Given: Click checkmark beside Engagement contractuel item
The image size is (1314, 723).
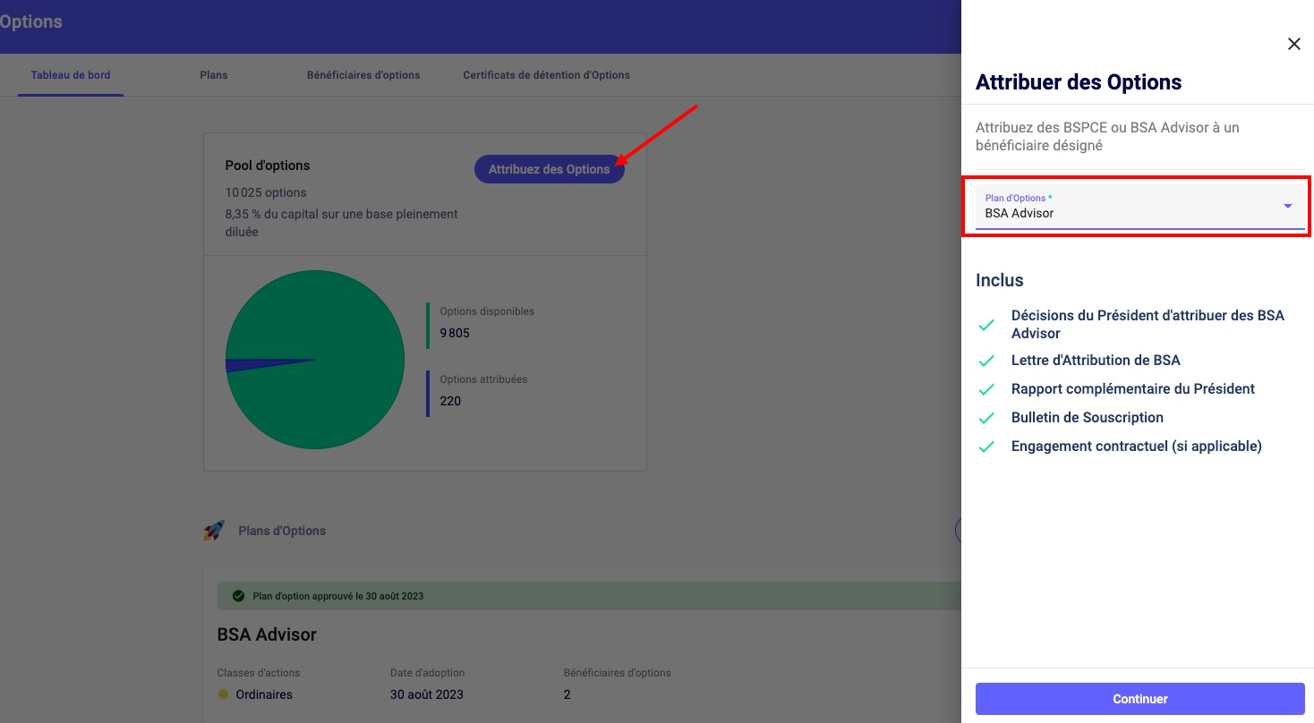Looking at the screenshot, I should click(x=986, y=447).
